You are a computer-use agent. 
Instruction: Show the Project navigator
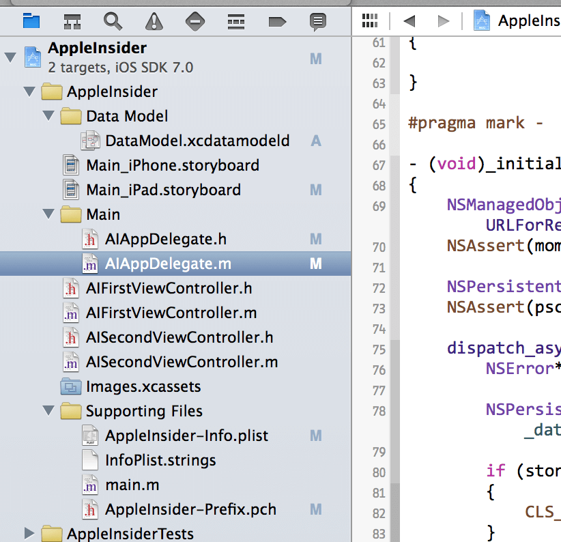pos(31,21)
